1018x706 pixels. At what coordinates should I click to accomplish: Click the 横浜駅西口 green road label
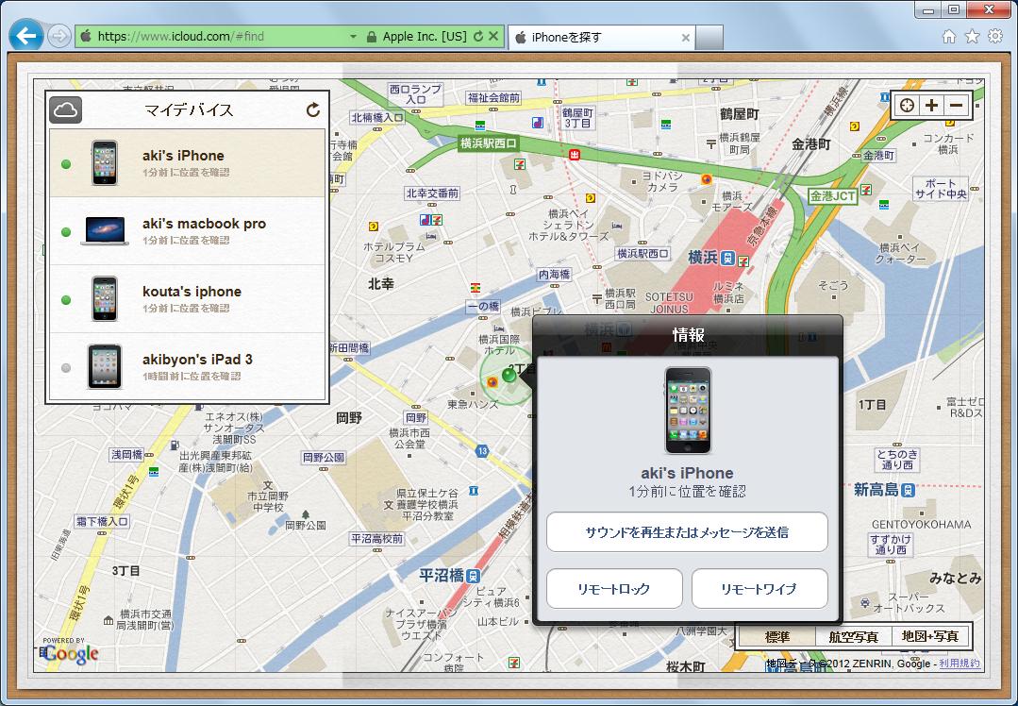click(x=488, y=143)
